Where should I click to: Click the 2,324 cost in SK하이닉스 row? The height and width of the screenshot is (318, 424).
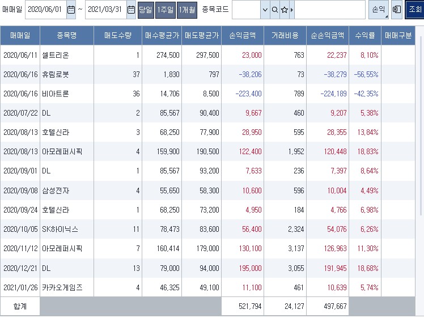[296, 230]
